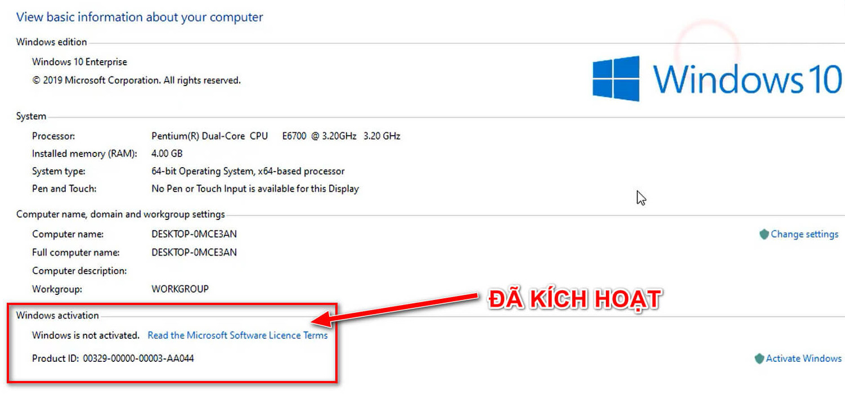Click the 2019 Microsoft Corporation copyright text

pyautogui.click(x=136, y=80)
